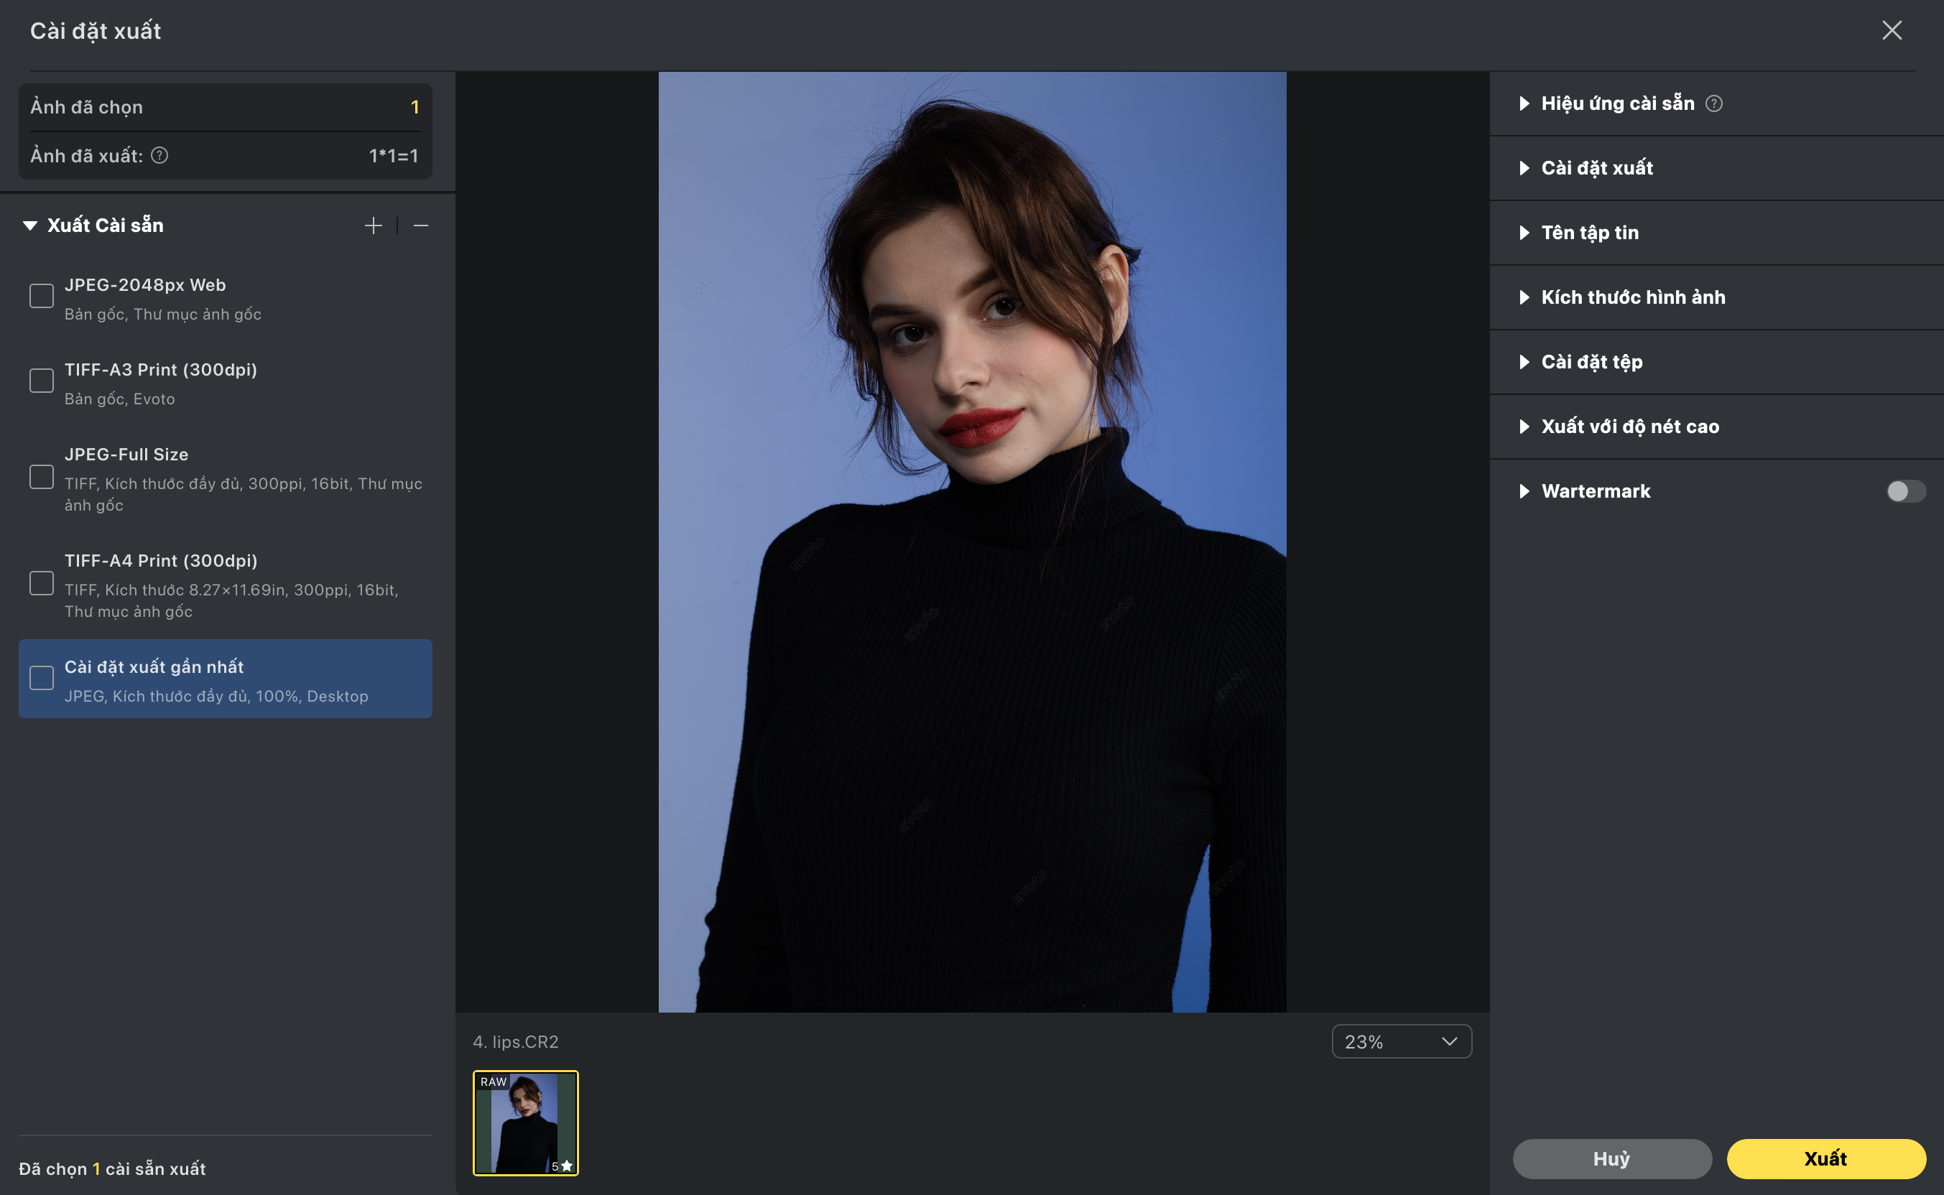Viewport: 1944px width, 1195px height.
Task: Enable the Wartermark toggle switch
Action: coord(1905,492)
